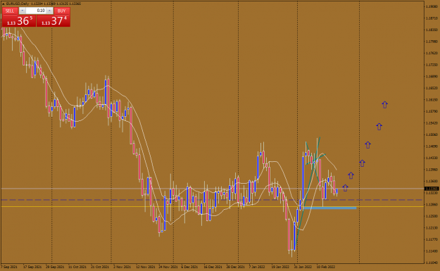Image resolution: width=440 pixels, height=271 pixels.
Task: Click the 11 Oct 2021 date label
Action: (77, 267)
